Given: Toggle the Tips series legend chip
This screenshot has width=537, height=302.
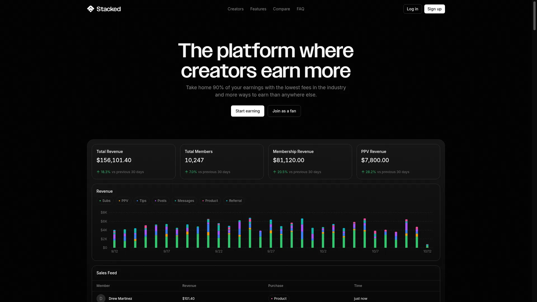Looking at the screenshot, I should 142,201.
